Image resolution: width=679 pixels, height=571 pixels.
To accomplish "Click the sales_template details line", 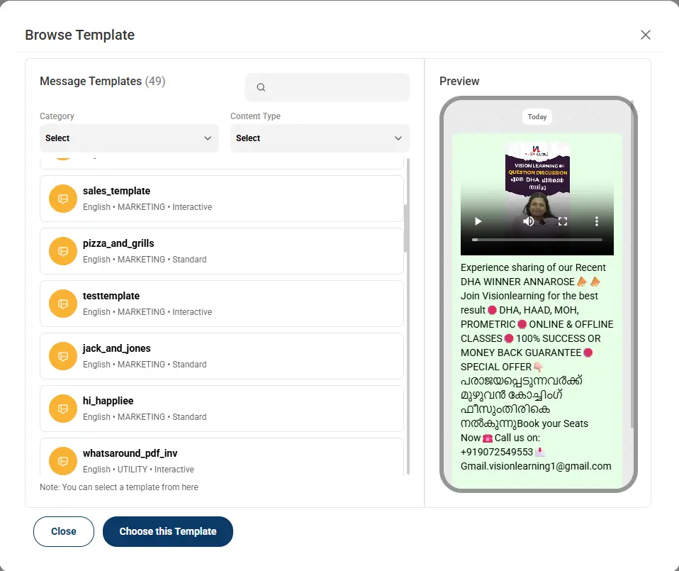I will point(147,207).
